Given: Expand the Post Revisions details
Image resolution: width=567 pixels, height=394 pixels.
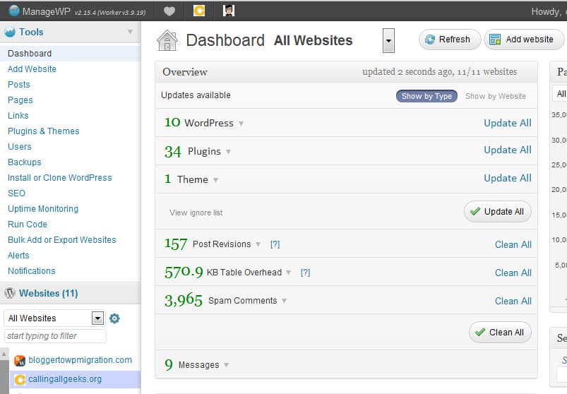Looking at the screenshot, I should [258, 244].
